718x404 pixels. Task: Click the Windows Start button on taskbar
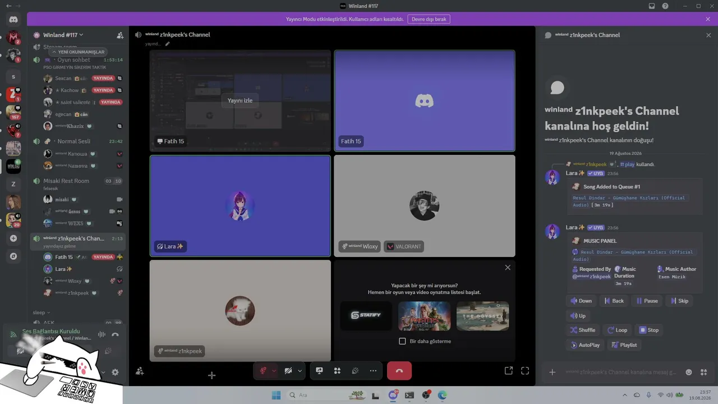pyautogui.click(x=276, y=395)
